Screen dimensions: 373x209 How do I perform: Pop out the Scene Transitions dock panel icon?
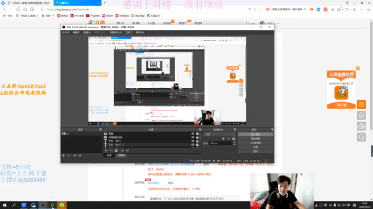235,130
